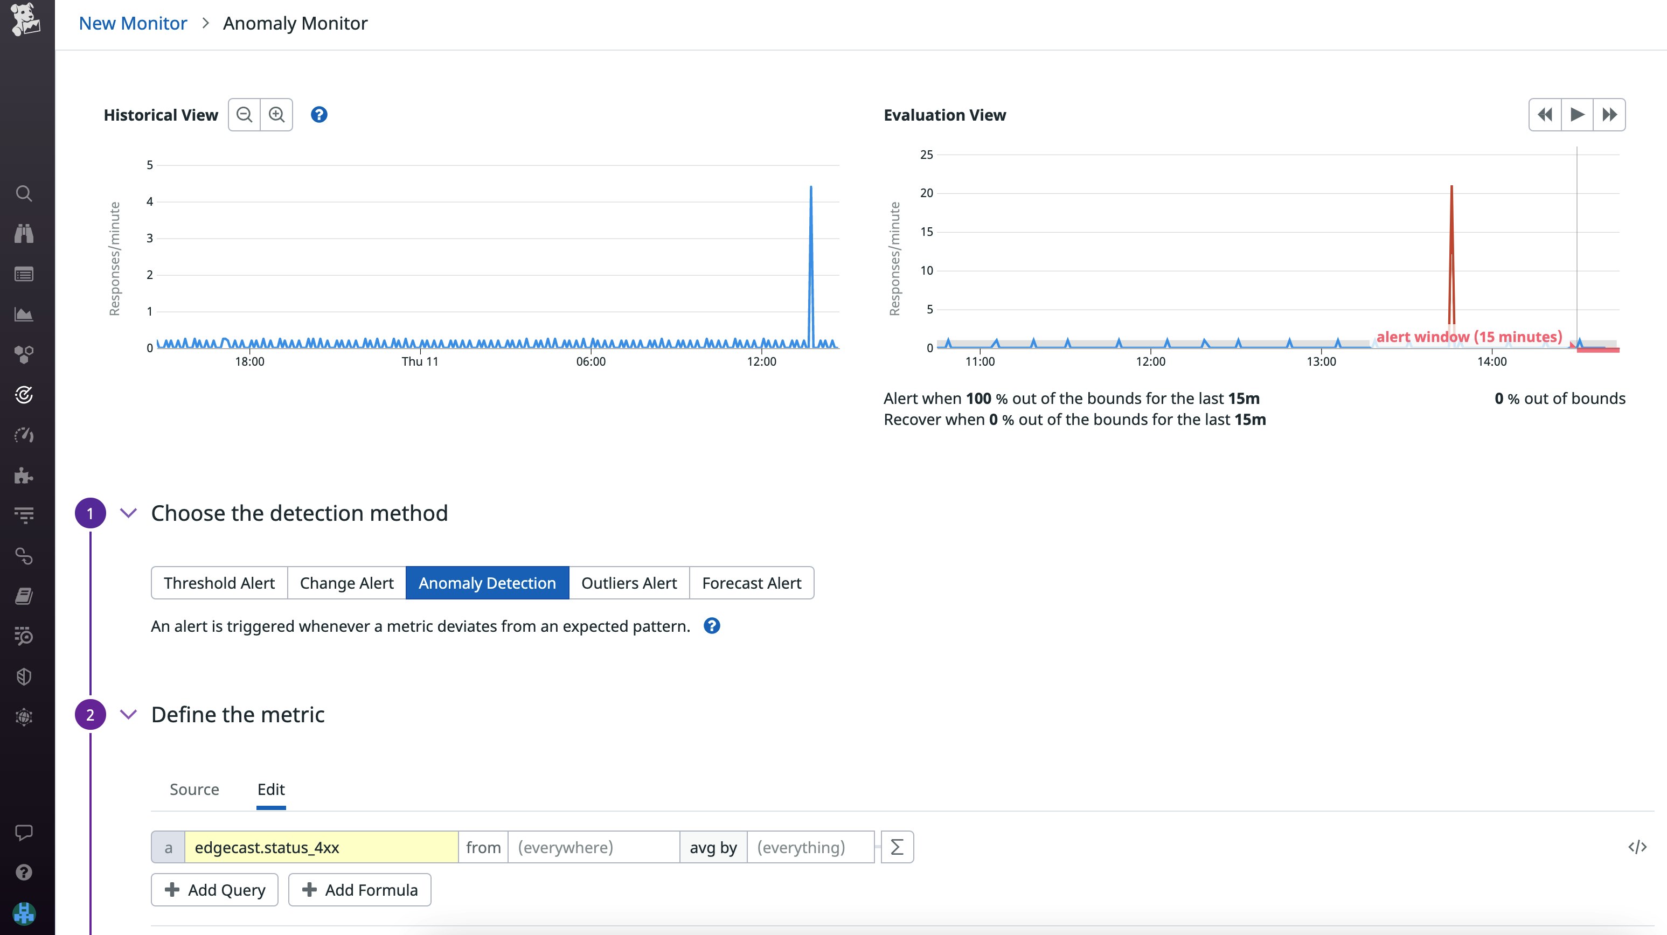This screenshot has width=1667, height=935.
Task: Switch detection method to Threshold Alert
Action: click(x=219, y=582)
